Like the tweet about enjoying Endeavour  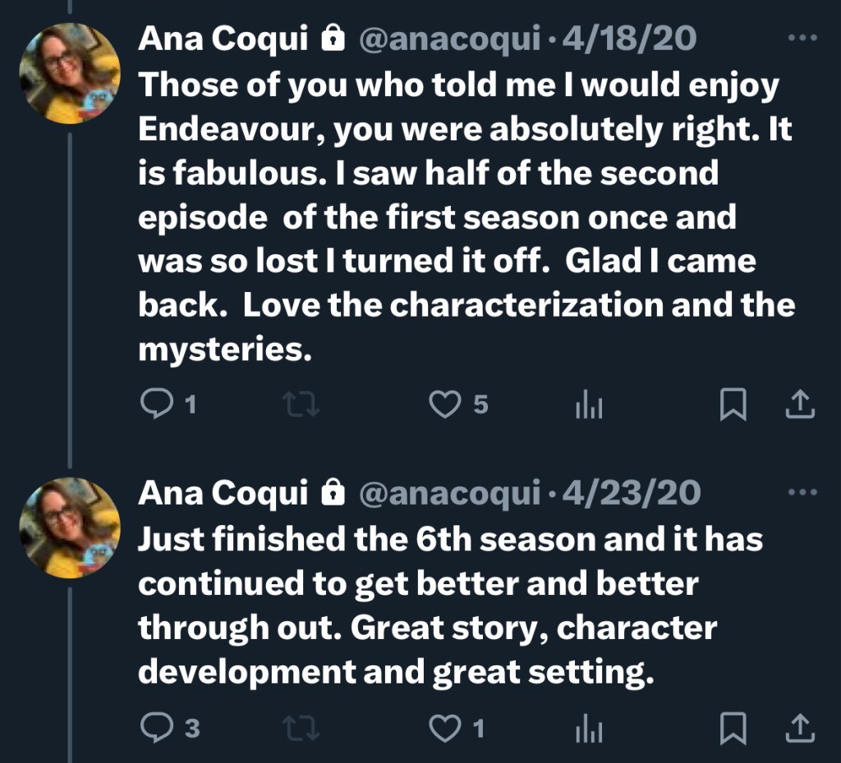pos(447,404)
